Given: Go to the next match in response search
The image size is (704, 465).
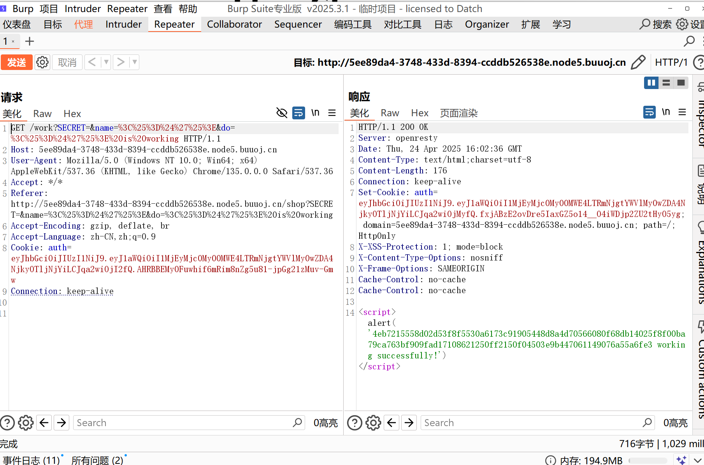Looking at the screenshot, I should (x=409, y=423).
